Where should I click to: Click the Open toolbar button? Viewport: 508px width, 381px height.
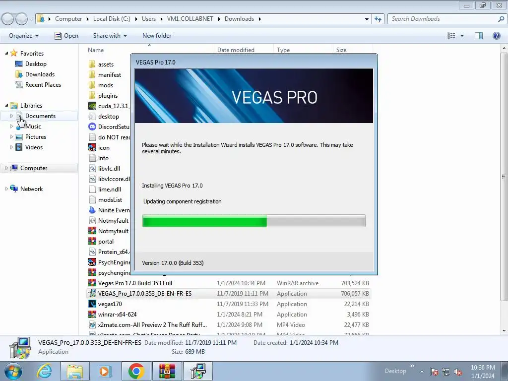click(x=67, y=36)
